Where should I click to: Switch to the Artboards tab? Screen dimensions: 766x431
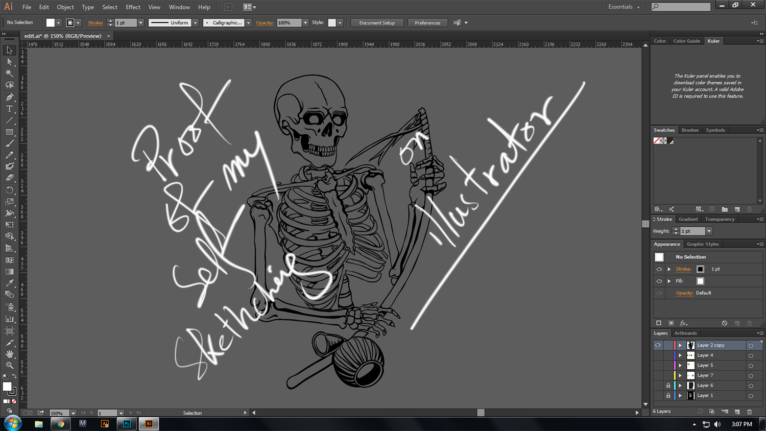click(685, 333)
